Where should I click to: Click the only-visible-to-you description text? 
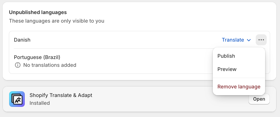click(57, 21)
